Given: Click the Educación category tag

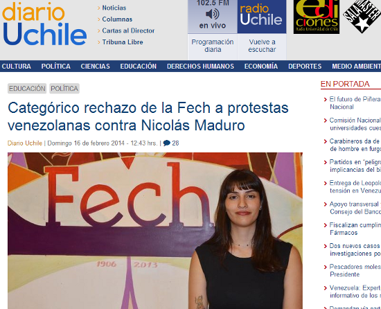Looking at the screenshot, I should (x=27, y=89).
